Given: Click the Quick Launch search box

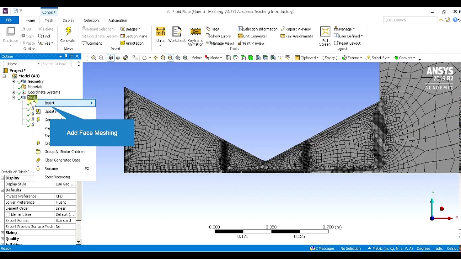Looking at the screenshot, I should click(409, 20).
